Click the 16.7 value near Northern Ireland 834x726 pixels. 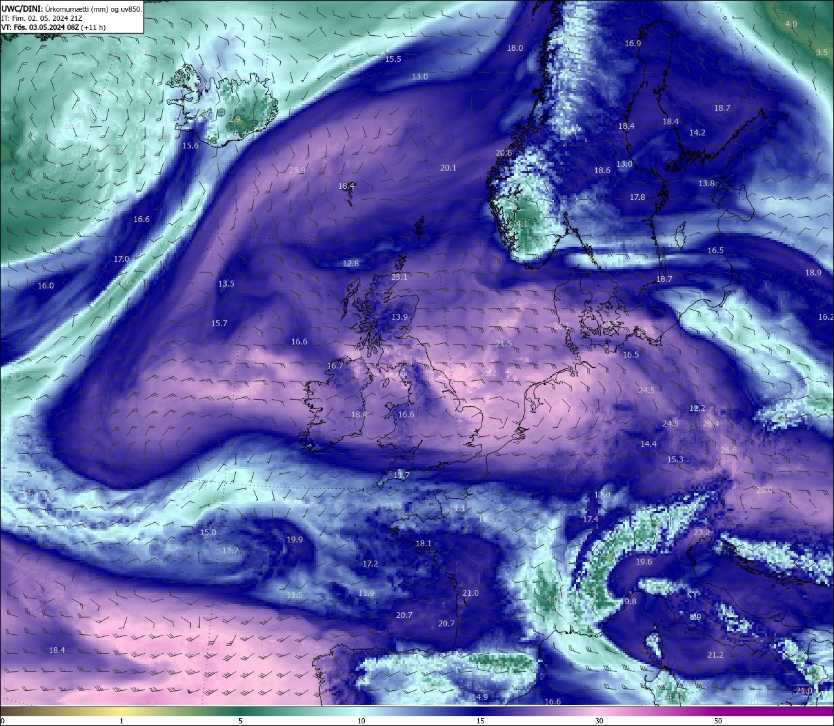[335, 366]
